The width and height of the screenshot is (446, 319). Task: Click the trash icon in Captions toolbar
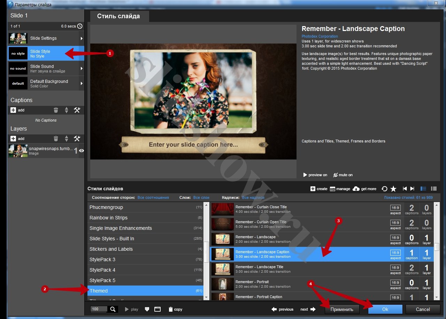pos(56,110)
